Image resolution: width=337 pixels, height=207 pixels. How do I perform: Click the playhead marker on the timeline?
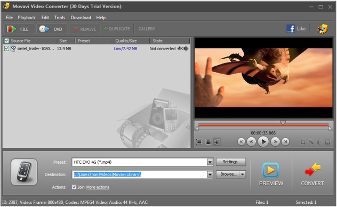point(283,123)
